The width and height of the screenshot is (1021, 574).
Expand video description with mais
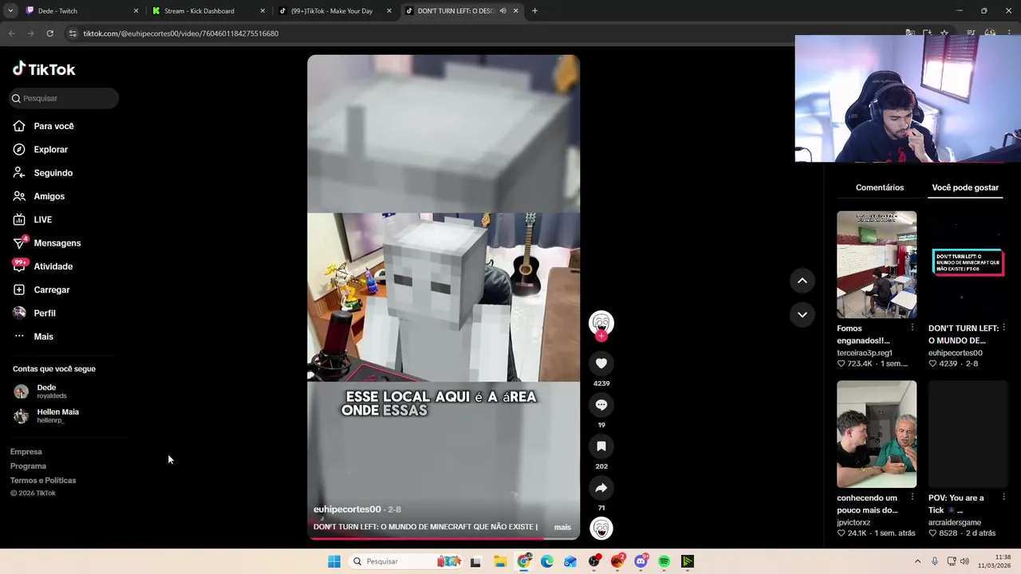pyautogui.click(x=562, y=527)
